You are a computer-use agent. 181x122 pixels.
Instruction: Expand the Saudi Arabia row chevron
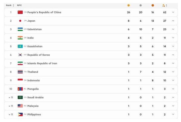click(173, 97)
